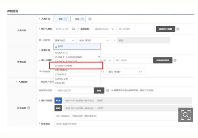
Task: Click the search magnifier in country dropdown
Action: 56,47
